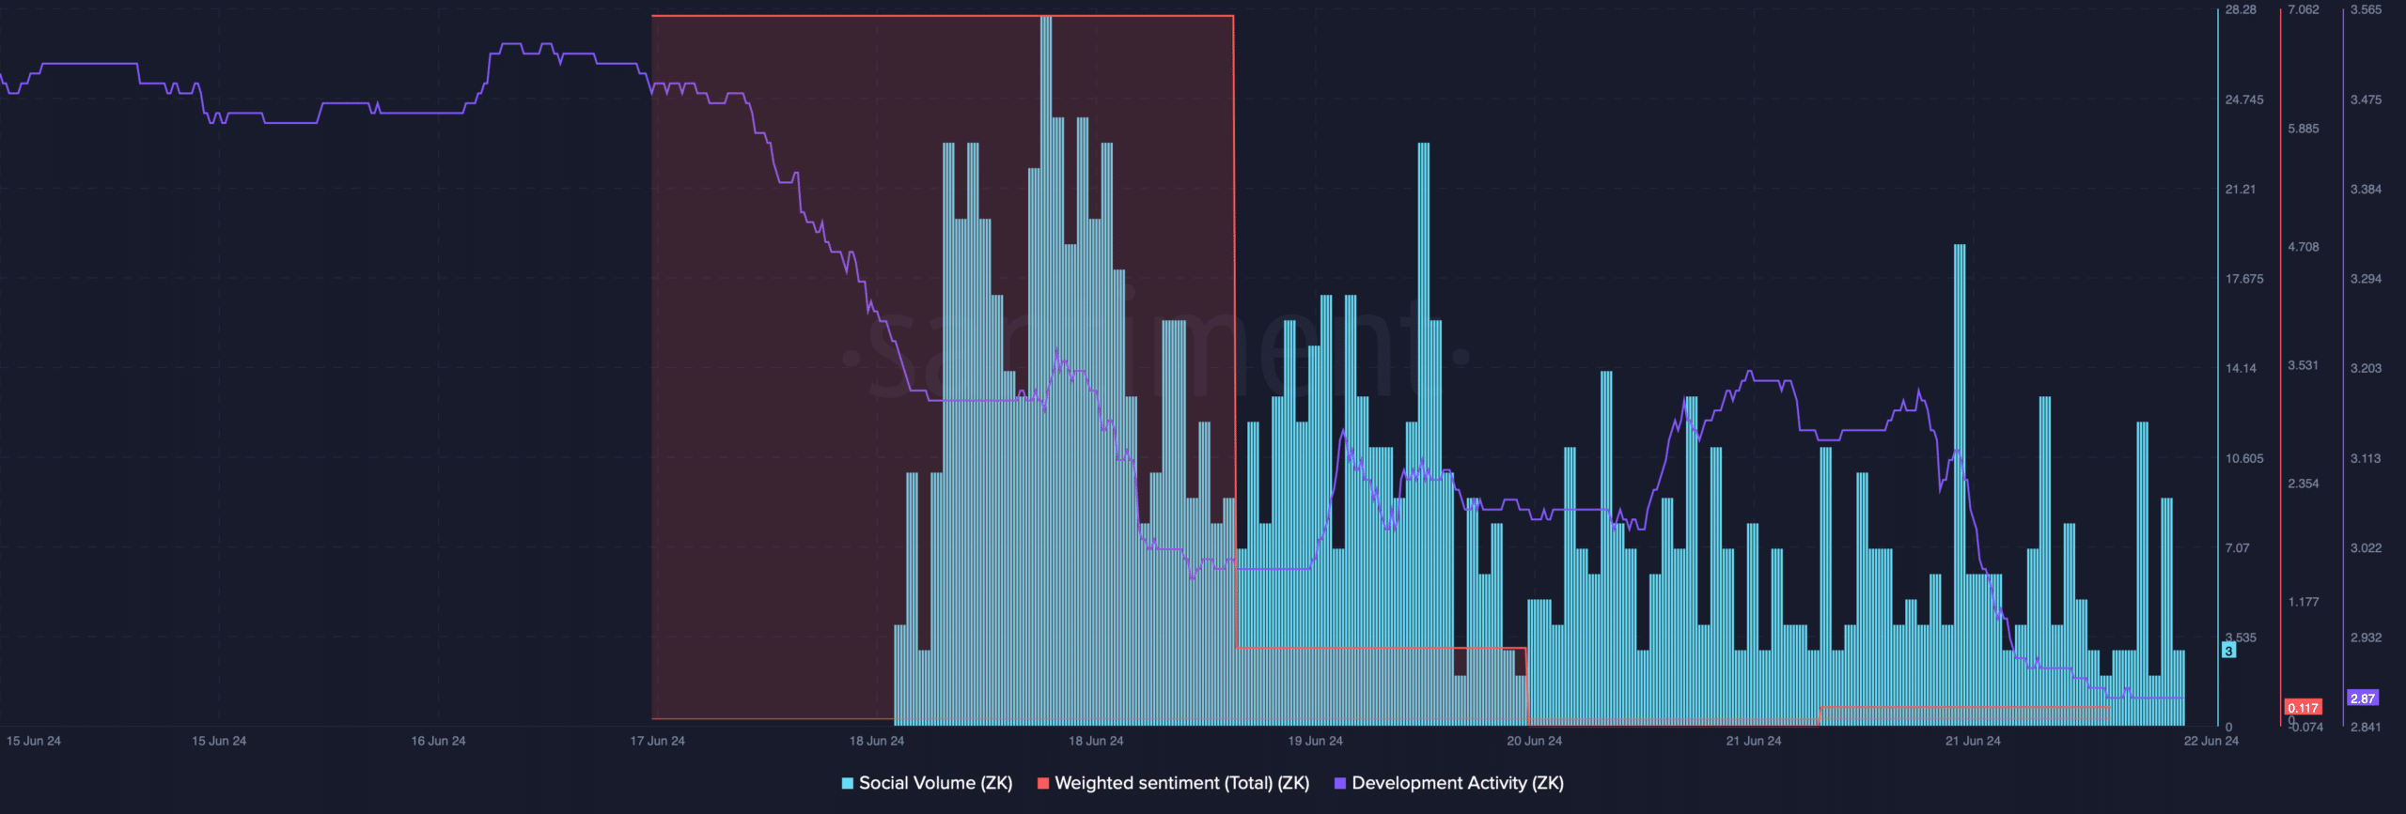
Task: Click the 3.531 sentiment axis value
Action: click(2304, 365)
